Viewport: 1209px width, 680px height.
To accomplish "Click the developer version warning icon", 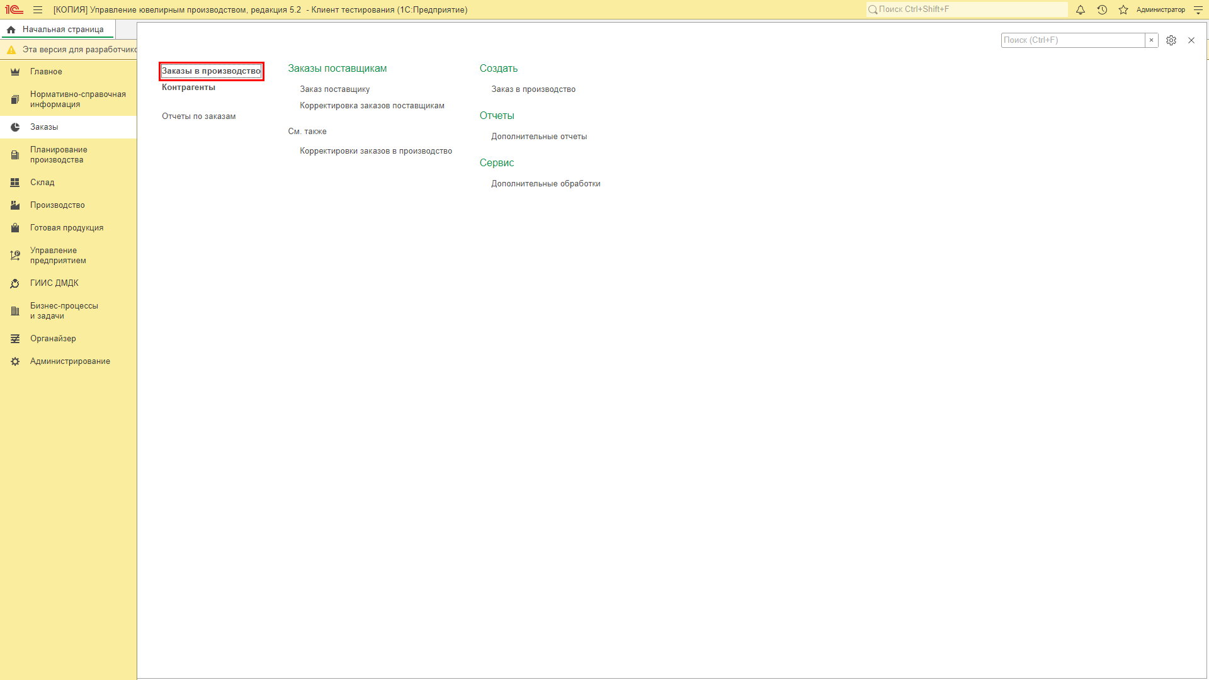I will (11, 50).
